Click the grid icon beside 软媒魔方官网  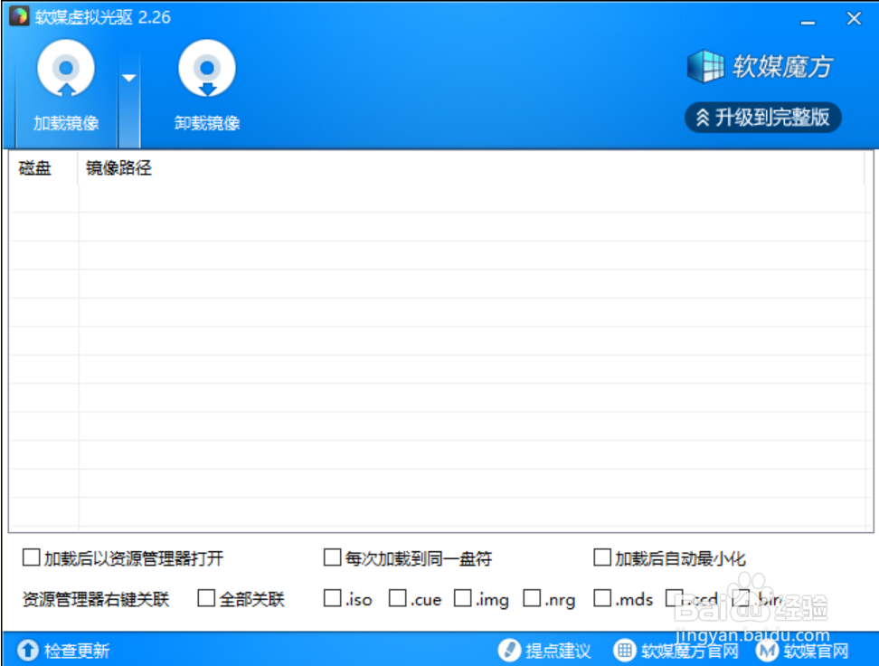(x=624, y=650)
